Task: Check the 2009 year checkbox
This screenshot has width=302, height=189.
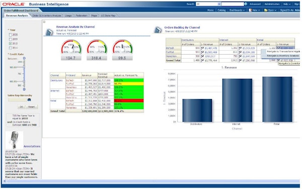Action: (x=10, y=39)
